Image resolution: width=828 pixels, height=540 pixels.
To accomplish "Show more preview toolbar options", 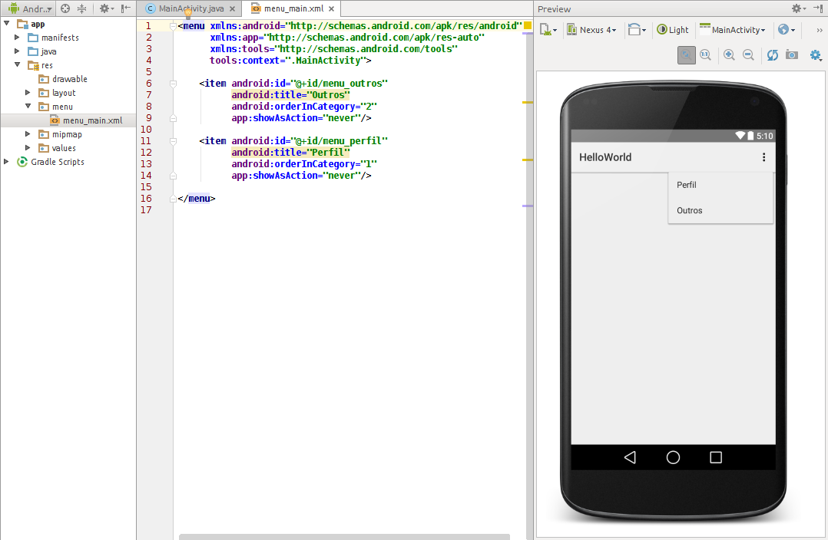I will coord(820,30).
